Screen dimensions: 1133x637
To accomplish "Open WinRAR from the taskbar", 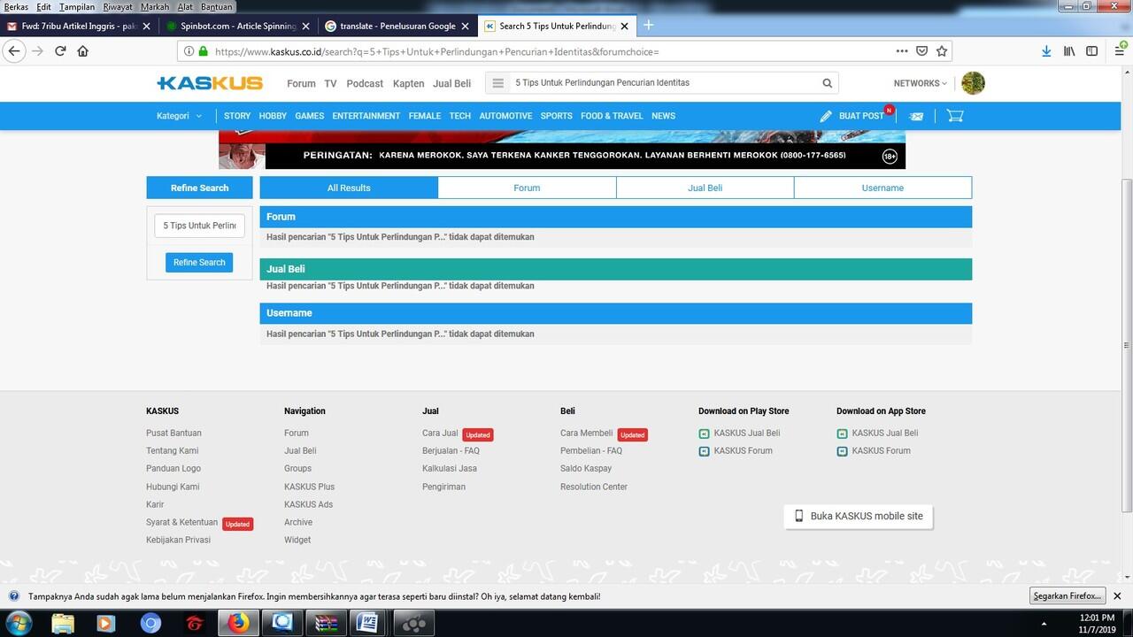I will click(326, 623).
